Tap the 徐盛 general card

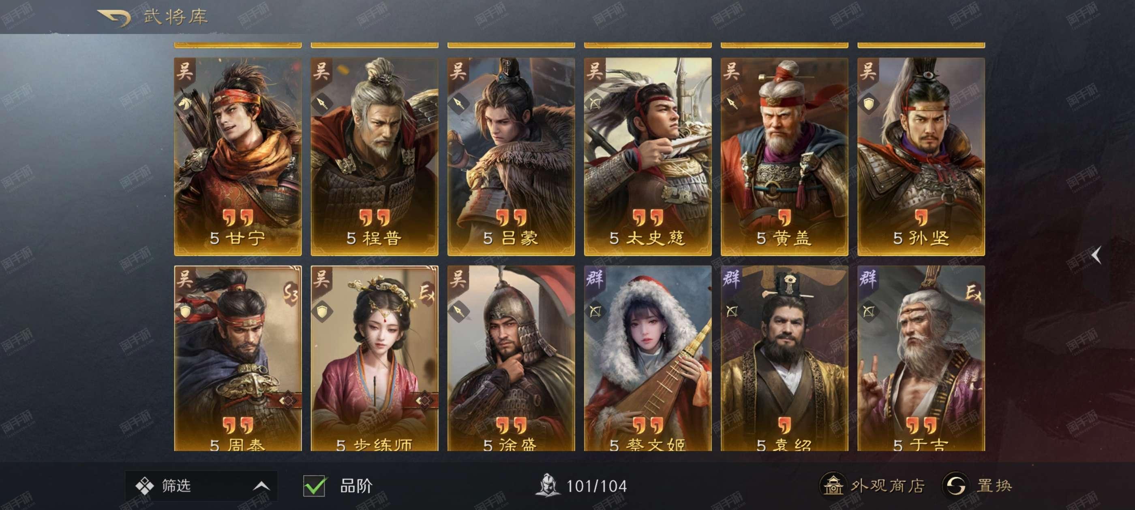(511, 358)
